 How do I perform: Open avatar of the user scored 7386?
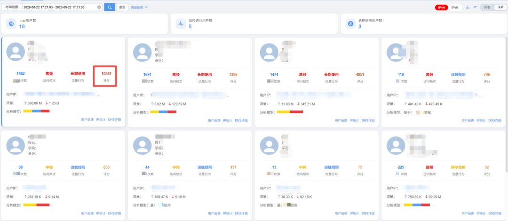coord(143,53)
